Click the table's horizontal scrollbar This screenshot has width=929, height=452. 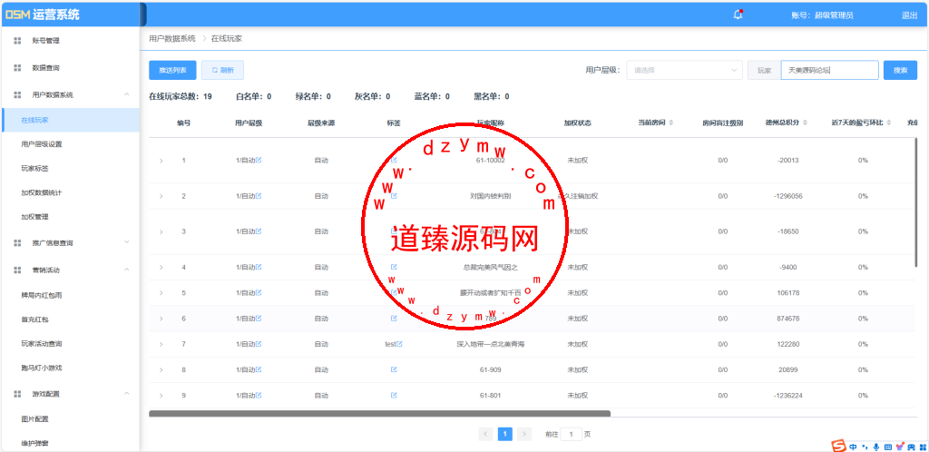tap(379, 414)
